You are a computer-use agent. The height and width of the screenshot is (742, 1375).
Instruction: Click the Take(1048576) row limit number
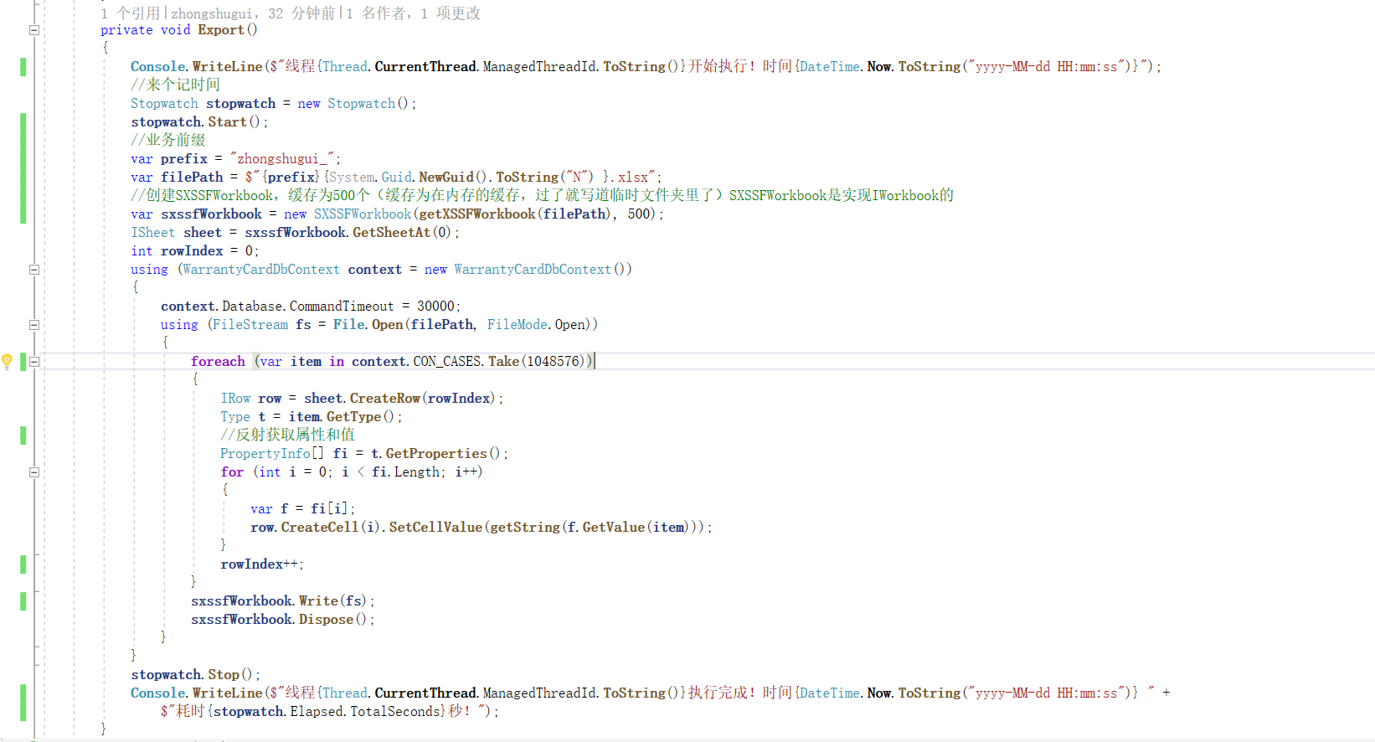click(x=554, y=362)
